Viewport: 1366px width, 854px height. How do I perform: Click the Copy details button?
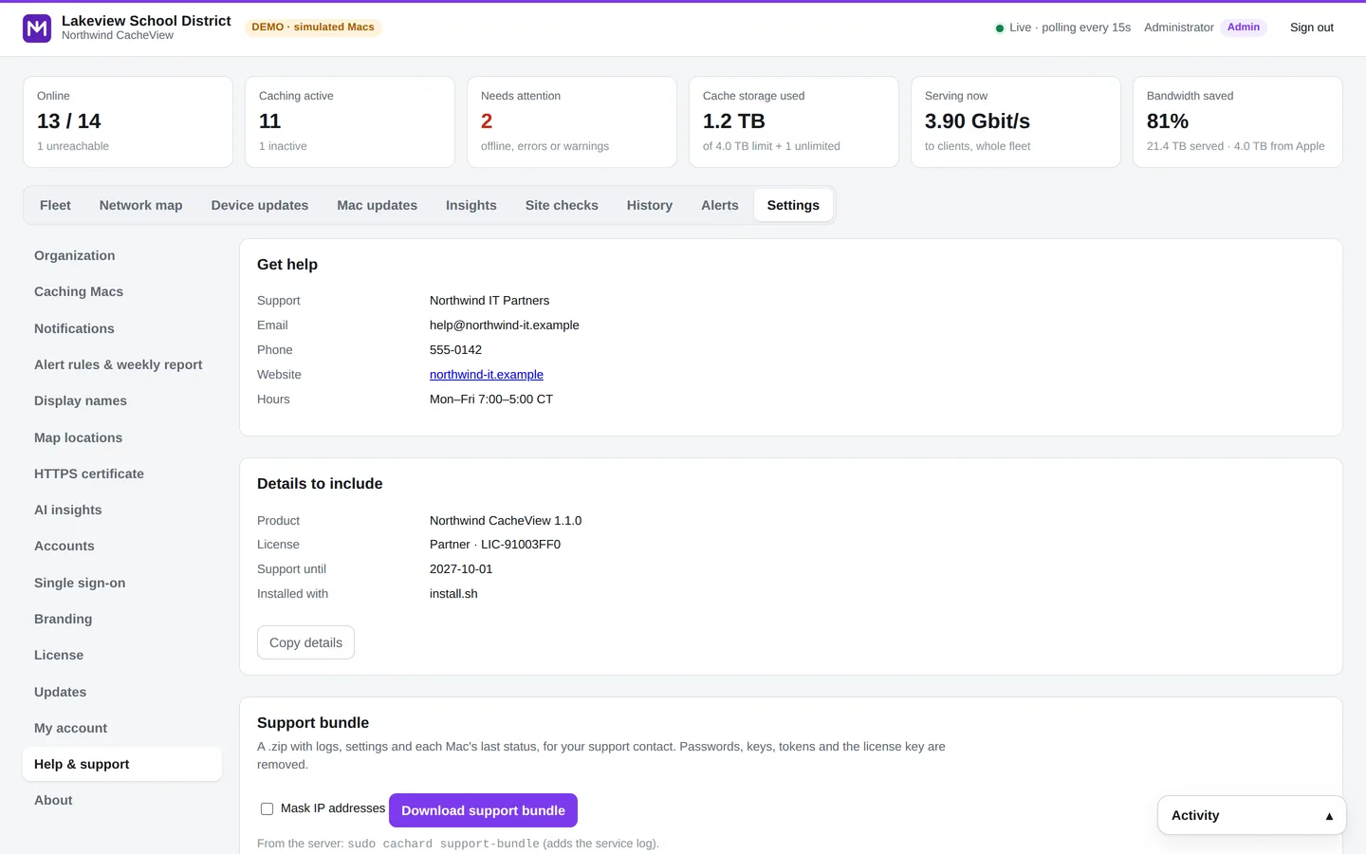coord(305,642)
